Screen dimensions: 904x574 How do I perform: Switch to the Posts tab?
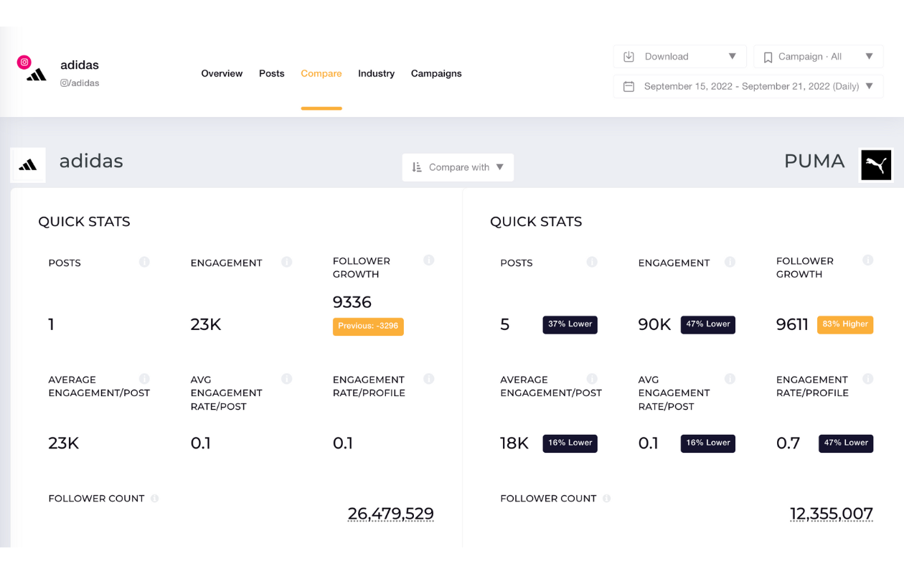coord(272,73)
